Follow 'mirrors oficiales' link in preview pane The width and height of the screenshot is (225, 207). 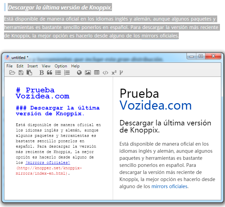click(x=169, y=186)
